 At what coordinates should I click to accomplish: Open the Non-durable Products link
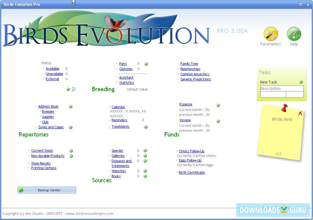[x=48, y=156]
